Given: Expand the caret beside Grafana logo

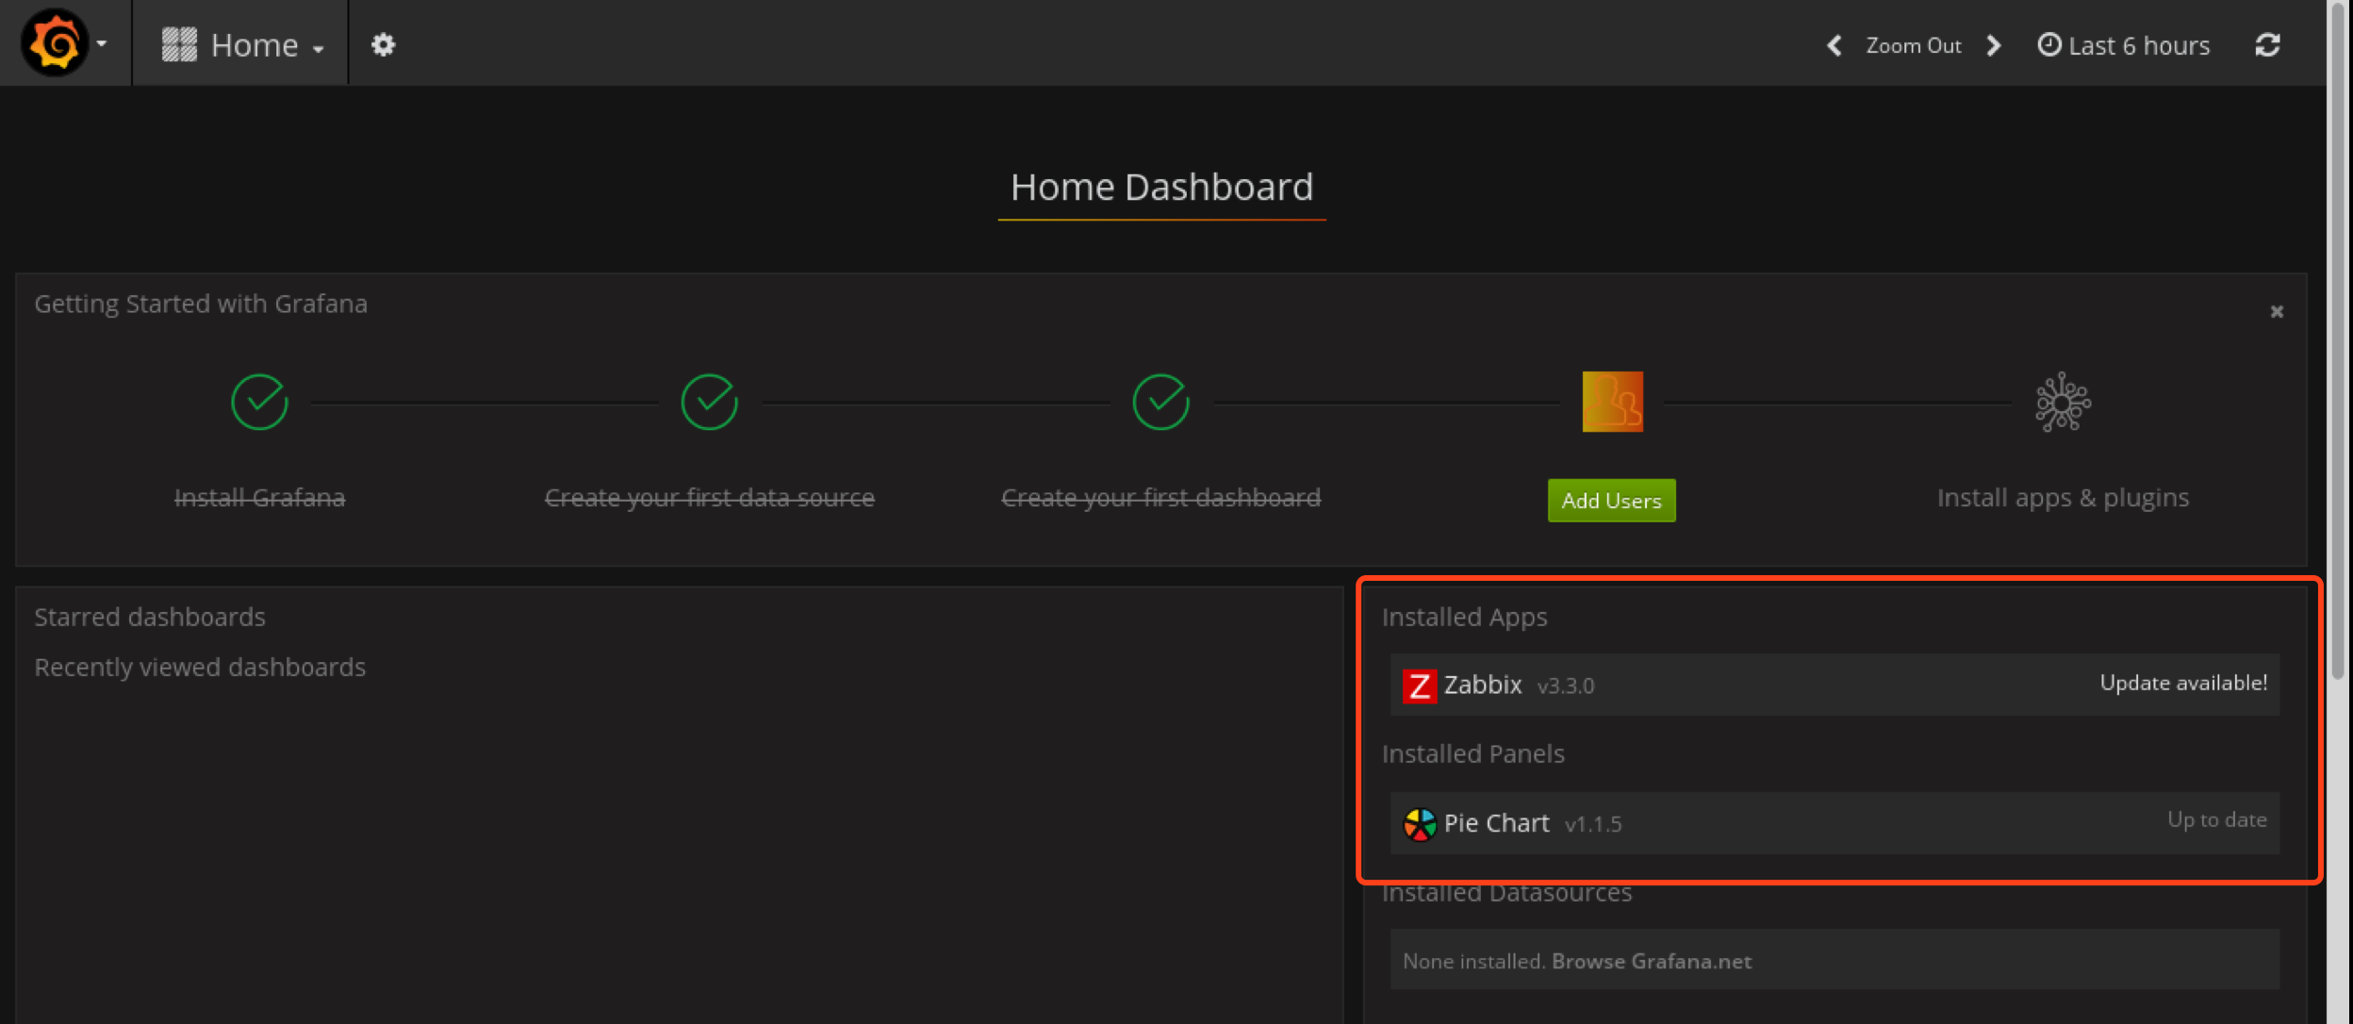Looking at the screenshot, I should [102, 43].
